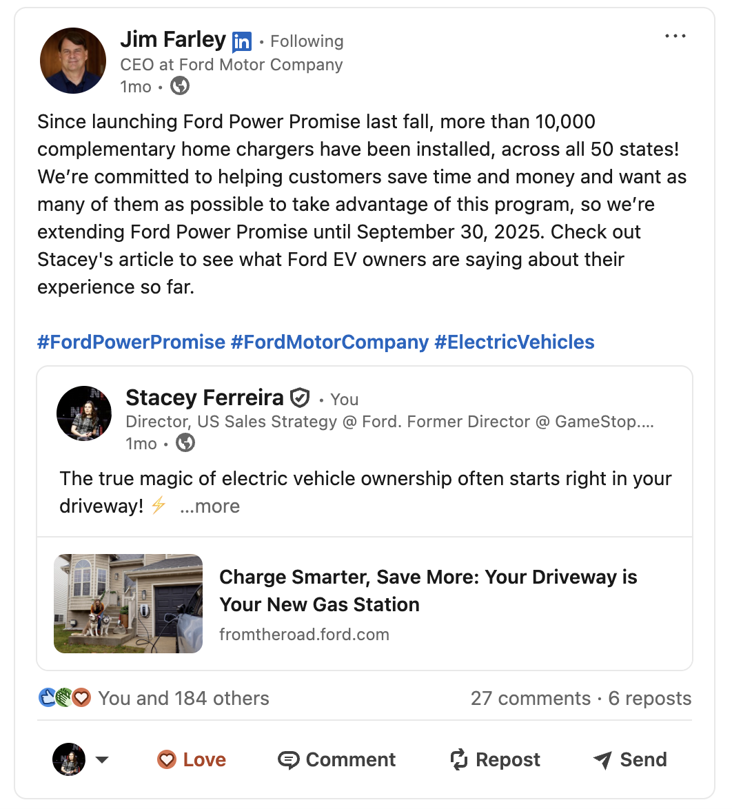Click the Comment button
Image resolution: width=732 pixels, height=809 pixels.
pos(336,759)
